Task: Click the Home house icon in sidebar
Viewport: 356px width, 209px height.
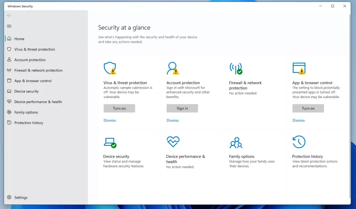Action: click(x=9, y=39)
